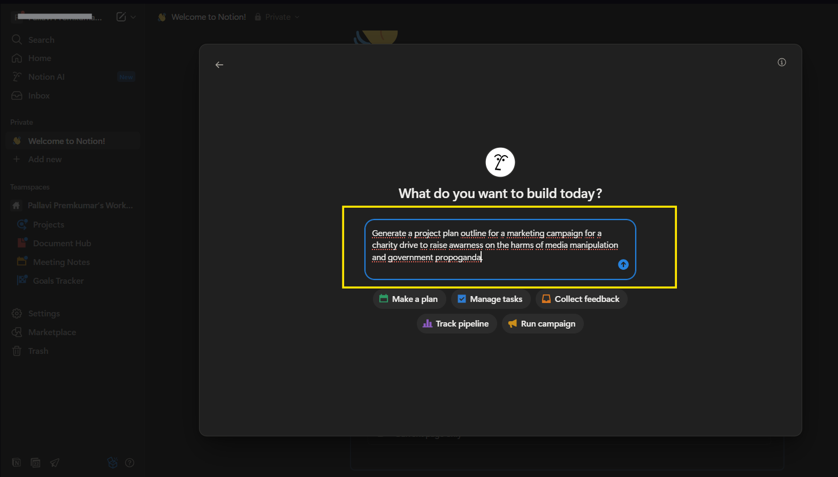Click the Make a plan suggestion

409,299
